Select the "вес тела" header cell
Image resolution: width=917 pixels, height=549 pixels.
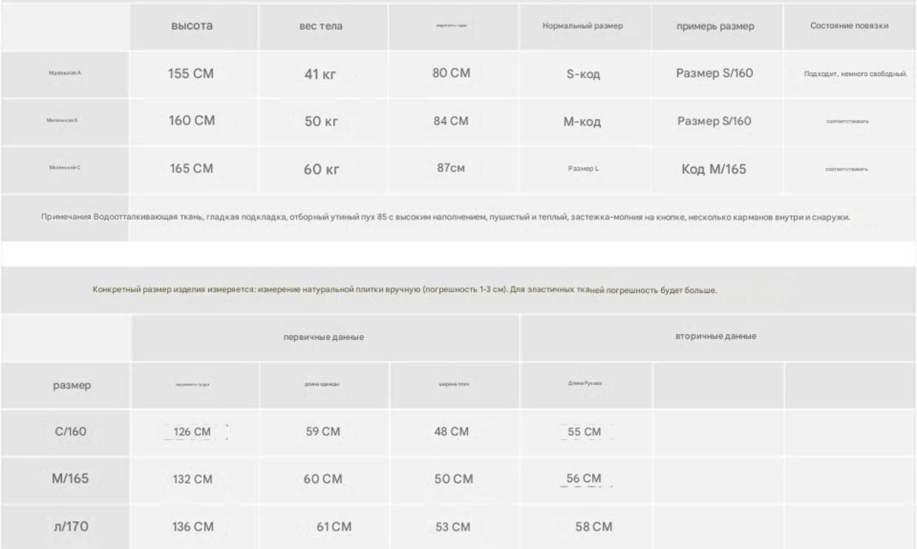pyautogui.click(x=321, y=27)
